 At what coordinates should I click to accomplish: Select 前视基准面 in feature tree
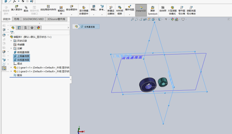pyautogui.click(x=21, y=52)
